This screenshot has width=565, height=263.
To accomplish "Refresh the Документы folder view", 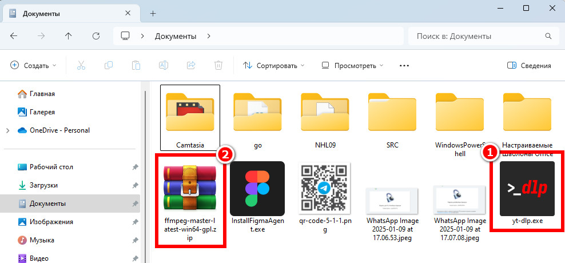I will tap(96, 36).
